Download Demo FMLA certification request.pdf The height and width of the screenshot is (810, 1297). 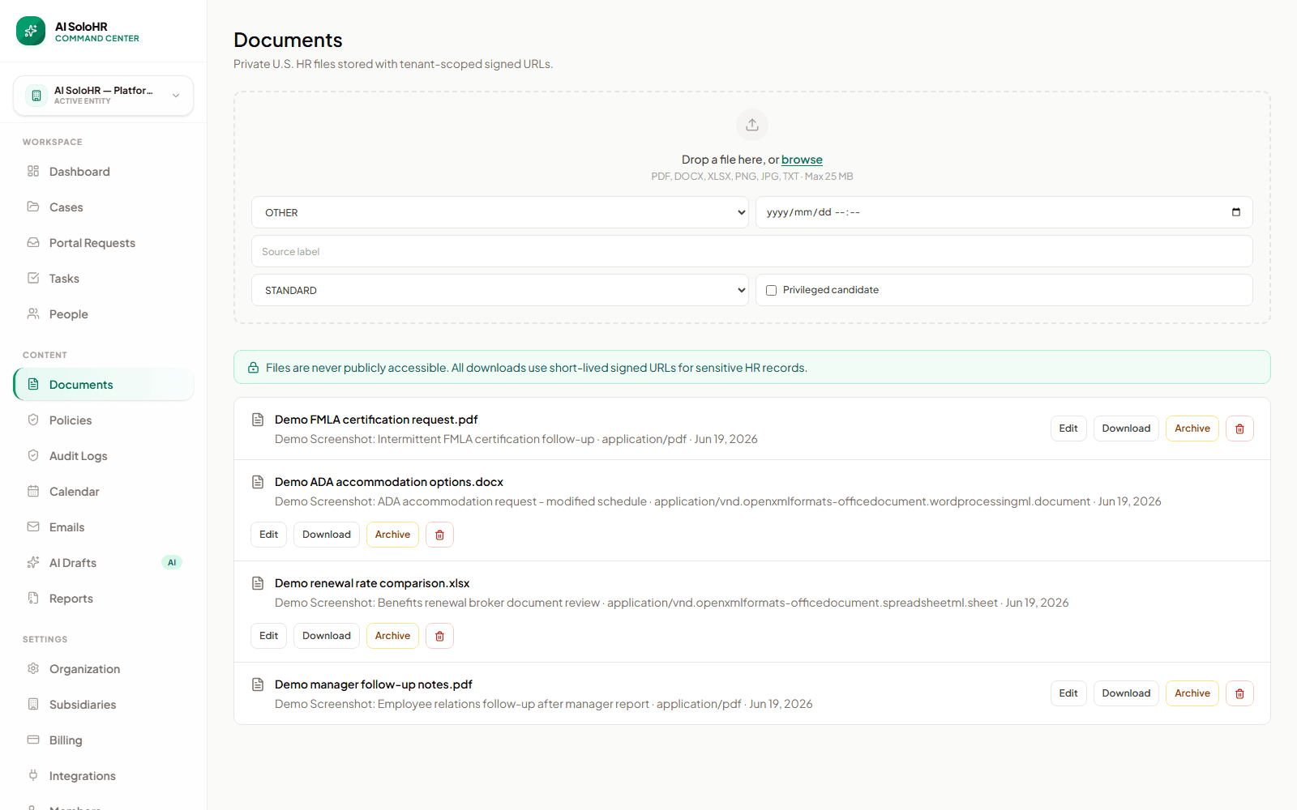(x=1126, y=428)
